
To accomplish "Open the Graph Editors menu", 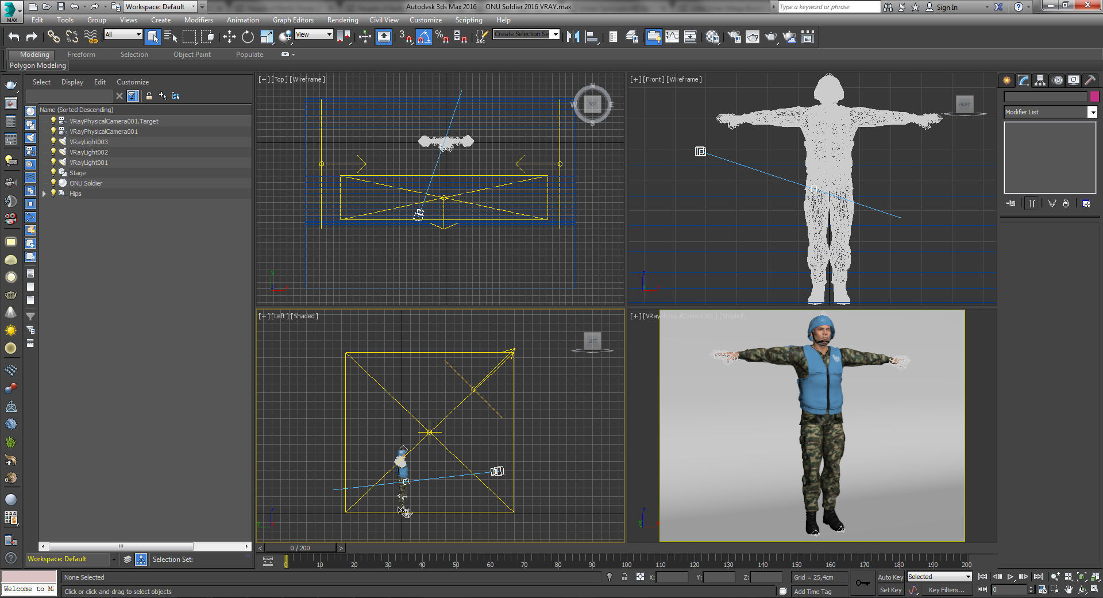I will pos(293,20).
